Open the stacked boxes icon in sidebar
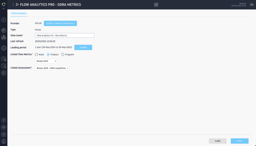 pyautogui.click(x=4, y=38)
